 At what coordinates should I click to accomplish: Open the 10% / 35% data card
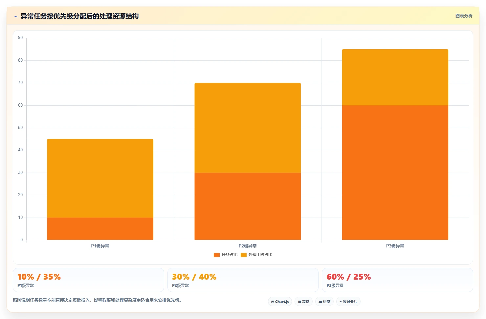[x=88, y=280]
